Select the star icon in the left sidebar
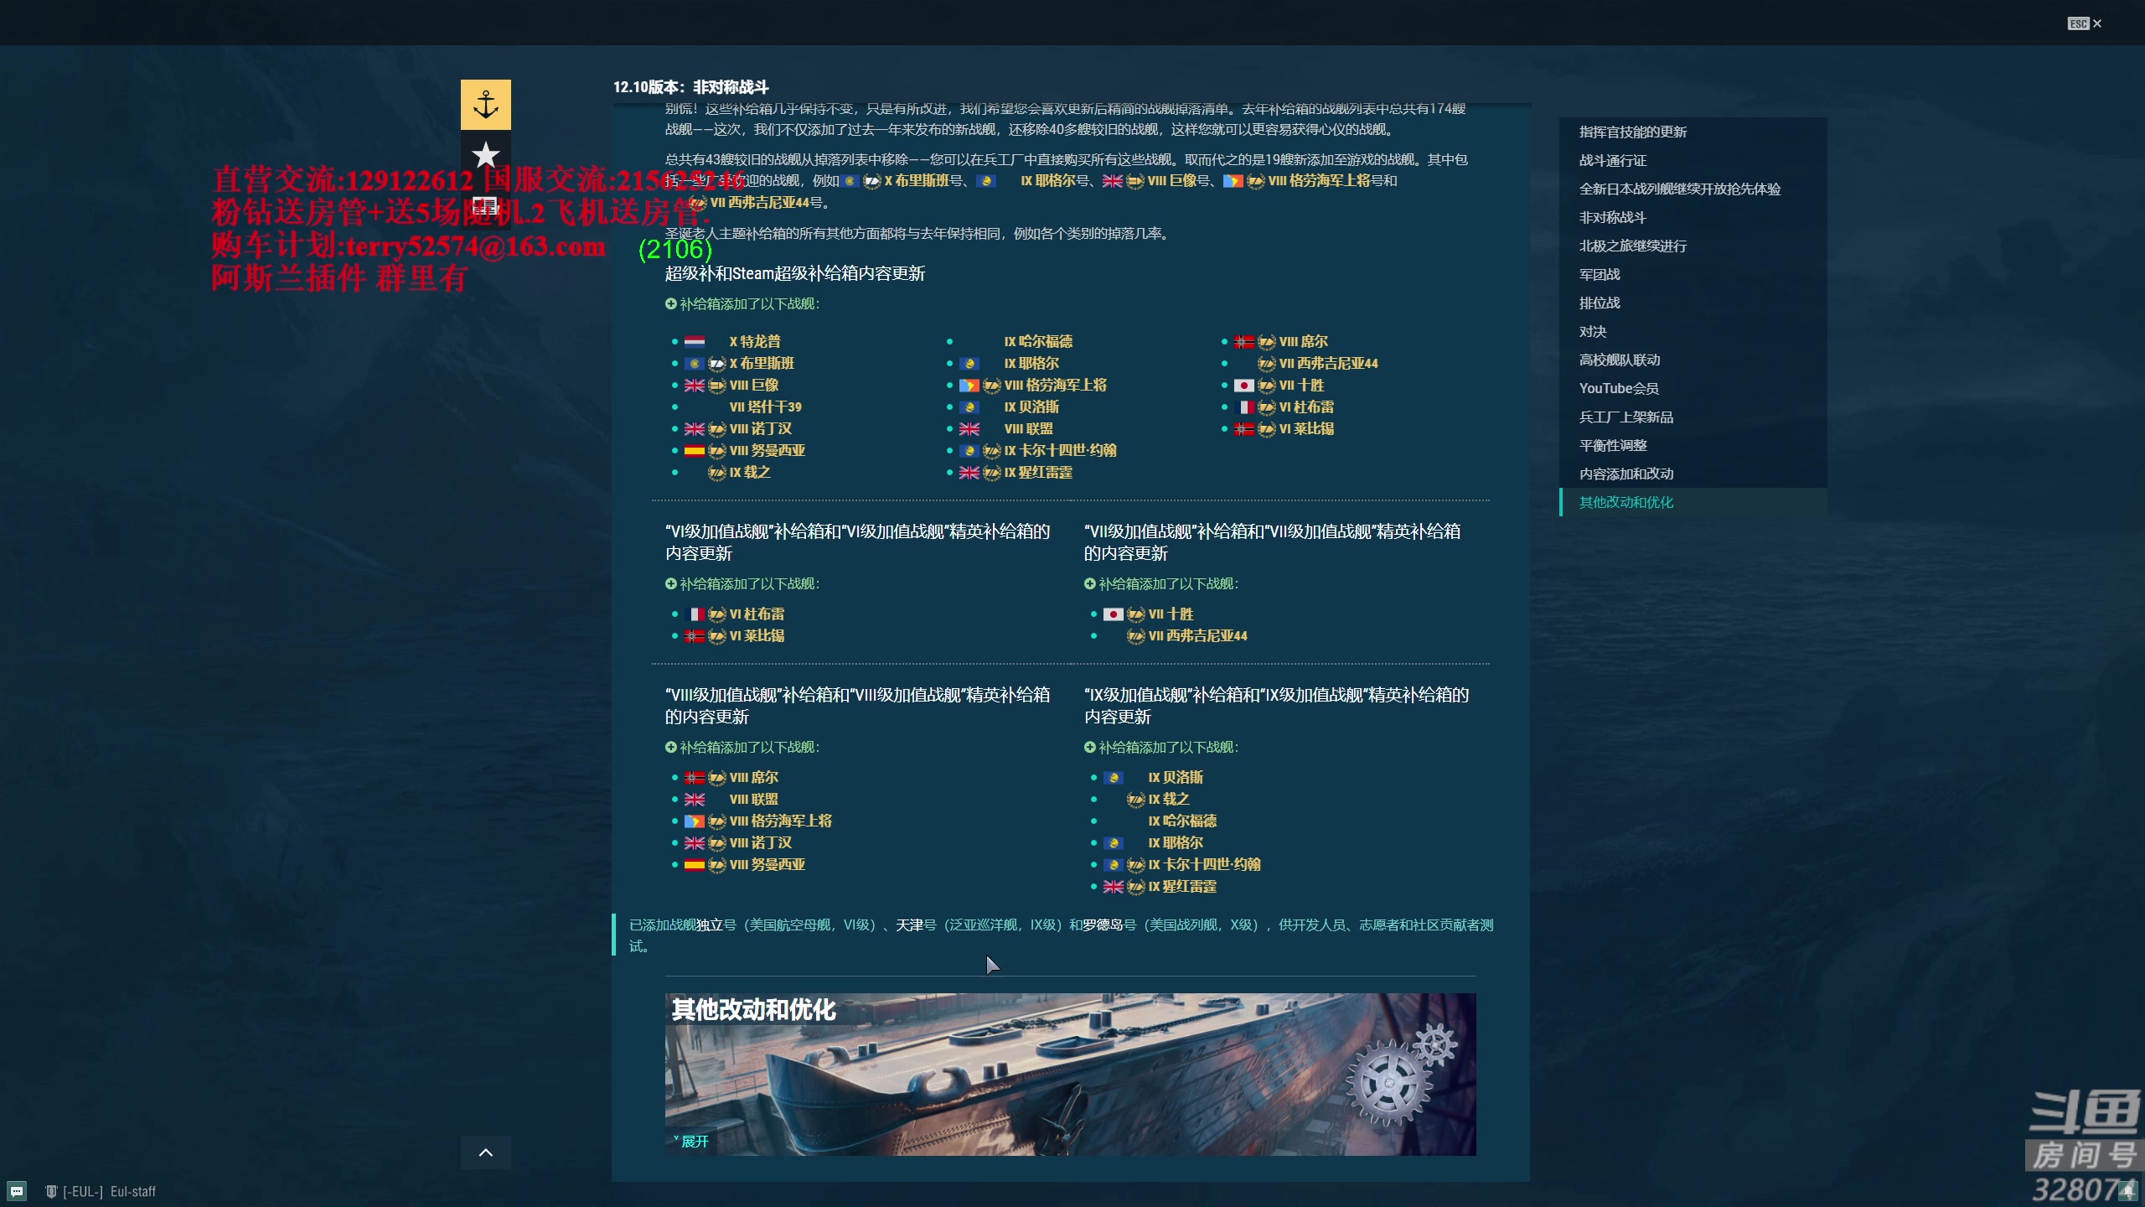The height and width of the screenshot is (1207, 2145). coord(486,155)
